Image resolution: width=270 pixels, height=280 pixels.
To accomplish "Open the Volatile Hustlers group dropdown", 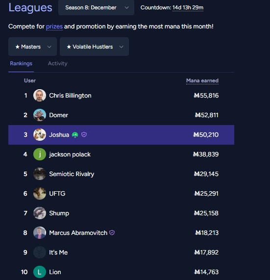I will 94,47.
